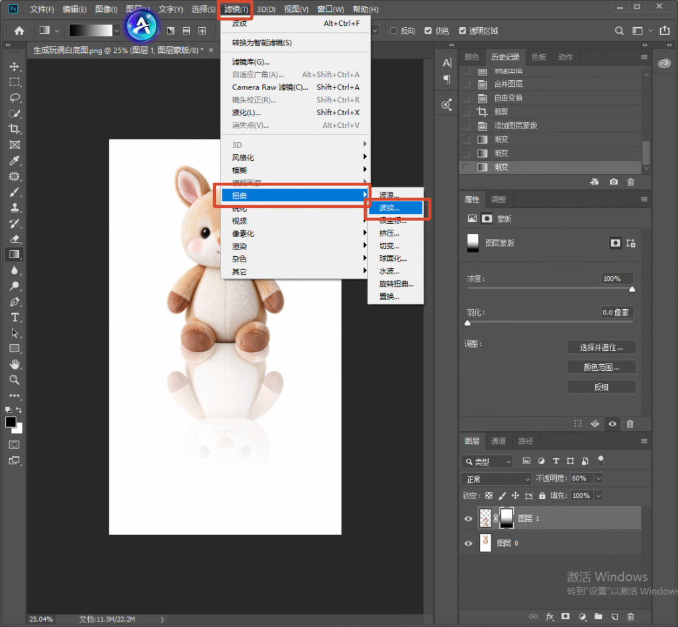
Task: Select the Lasso tool
Action: click(x=15, y=98)
